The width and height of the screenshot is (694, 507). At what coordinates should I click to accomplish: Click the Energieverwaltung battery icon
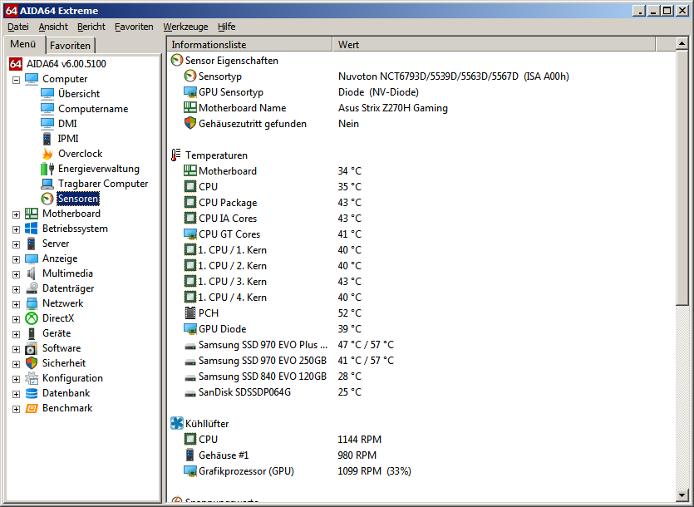47,169
